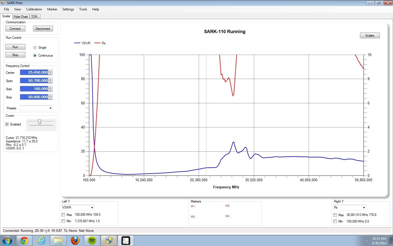Switch to the Polar Chart tab
The image size is (393, 246).
tap(21, 17)
